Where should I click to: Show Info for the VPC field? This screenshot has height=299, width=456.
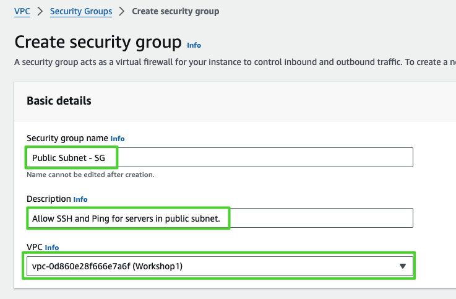(x=52, y=248)
